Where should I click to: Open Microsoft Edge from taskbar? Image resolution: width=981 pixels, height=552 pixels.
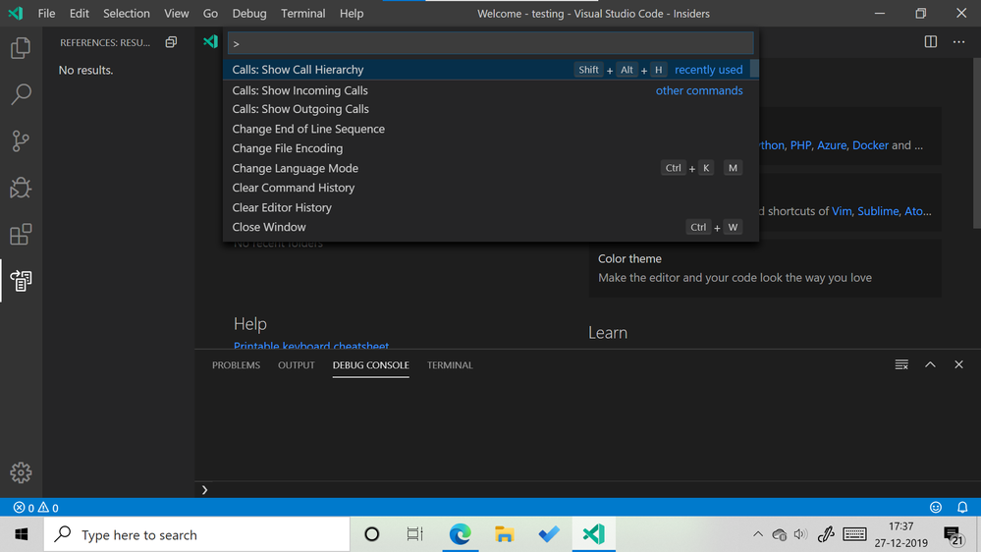pyautogui.click(x=460, y=534)
